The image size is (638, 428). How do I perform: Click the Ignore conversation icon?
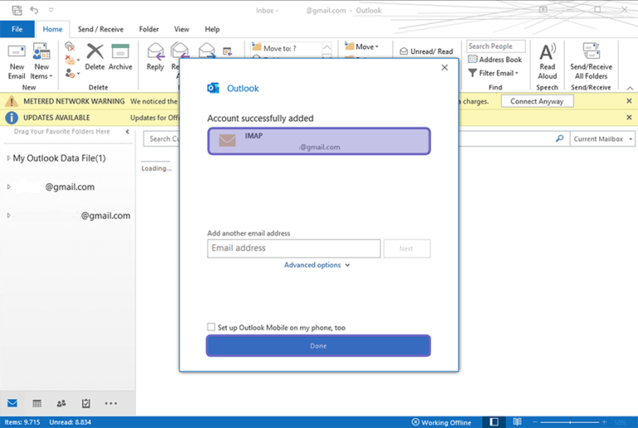(x=70, y=46)
